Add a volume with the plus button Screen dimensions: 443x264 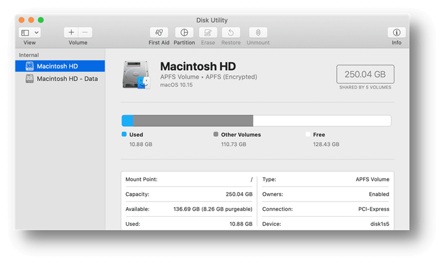pos(71,33)
